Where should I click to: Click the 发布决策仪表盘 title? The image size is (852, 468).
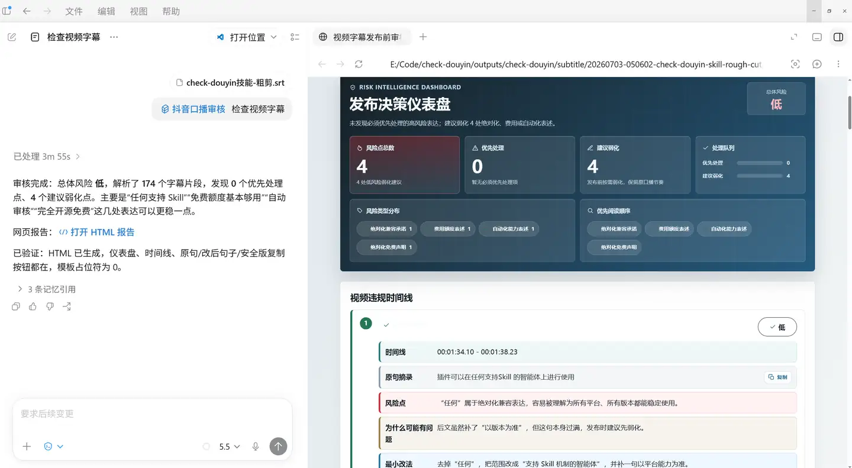400,104
